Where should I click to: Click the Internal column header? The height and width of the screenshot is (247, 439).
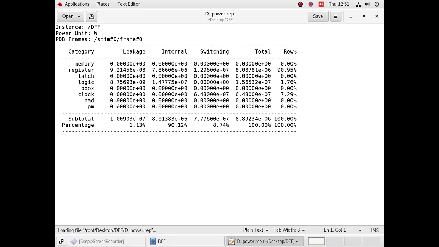174,52
